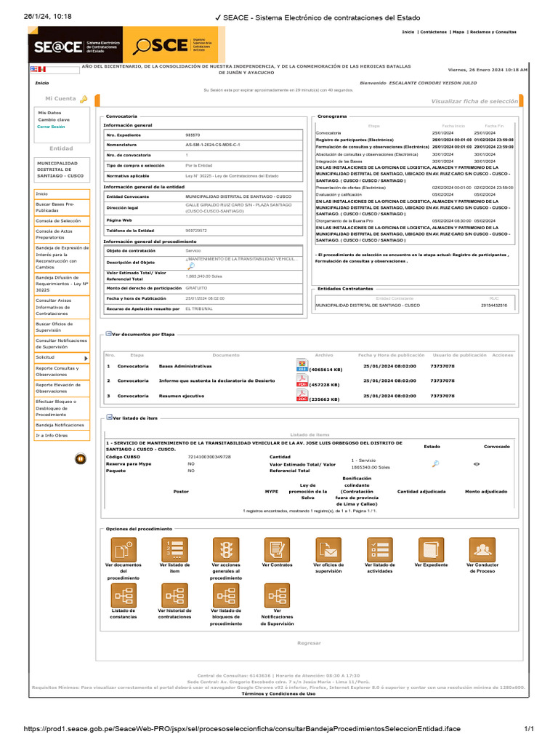Select Nro. Expediente value 985870
The width and height of the screenshot is (558, 745).
click(193, 135)
